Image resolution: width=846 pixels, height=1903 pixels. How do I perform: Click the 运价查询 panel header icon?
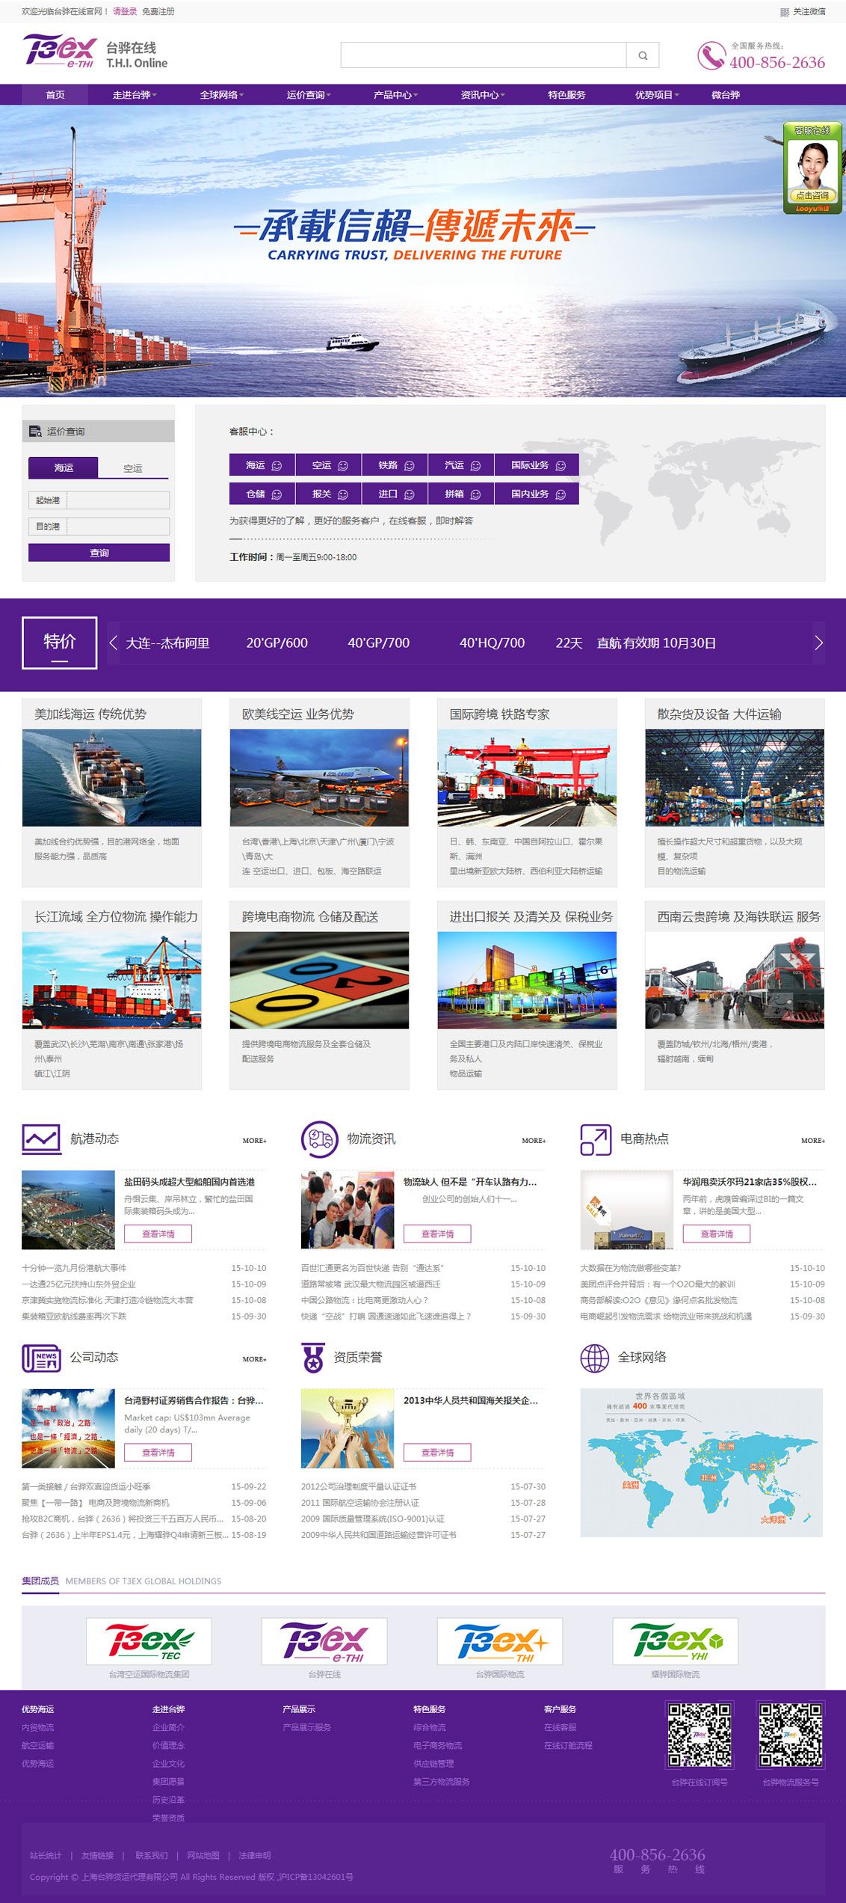click(x=35, y=432)
